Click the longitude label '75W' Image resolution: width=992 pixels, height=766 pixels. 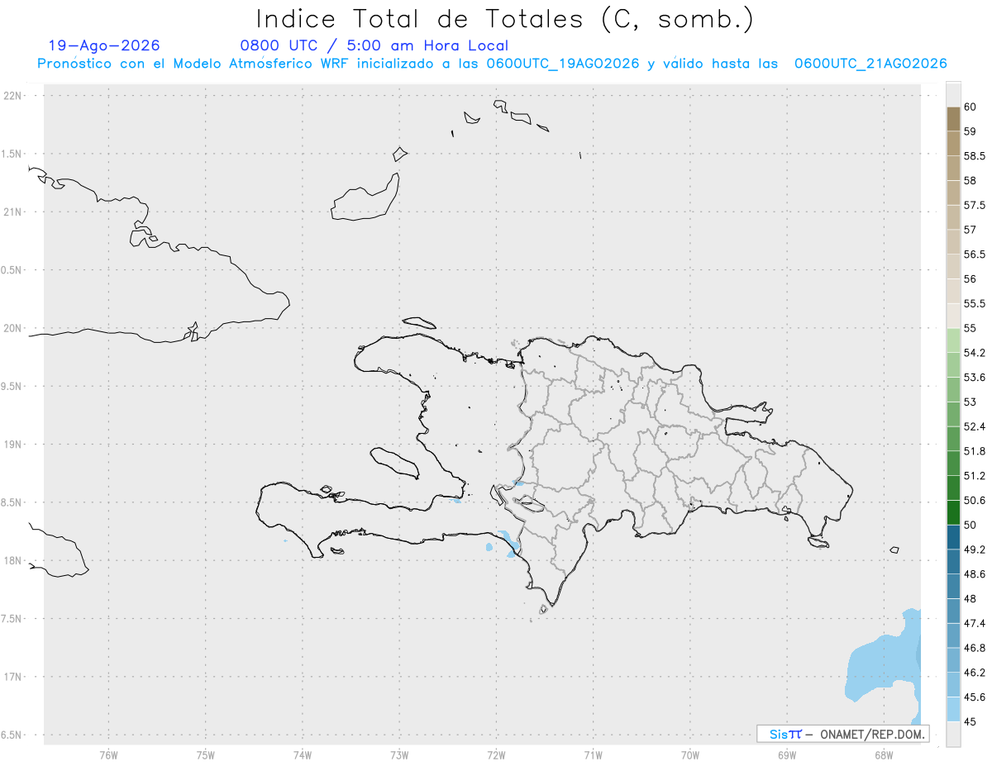coord(206,755)
